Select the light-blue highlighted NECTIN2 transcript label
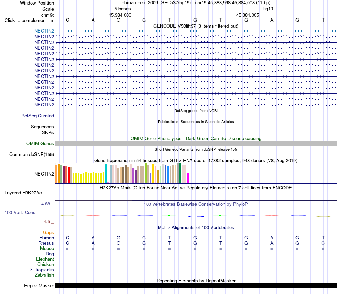The width and height of the screenshot is (337, 294). (x=44, y=31)
